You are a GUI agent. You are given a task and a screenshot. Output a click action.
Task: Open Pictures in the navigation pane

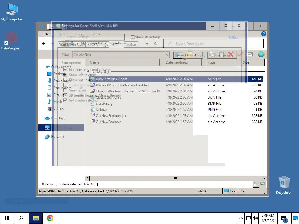point(56,95)
